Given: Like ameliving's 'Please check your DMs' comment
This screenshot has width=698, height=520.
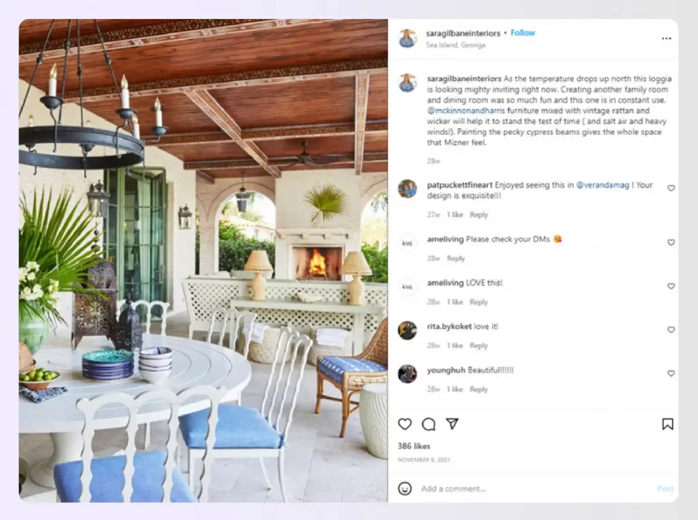Looking at the screenshot, I should 671,242.
